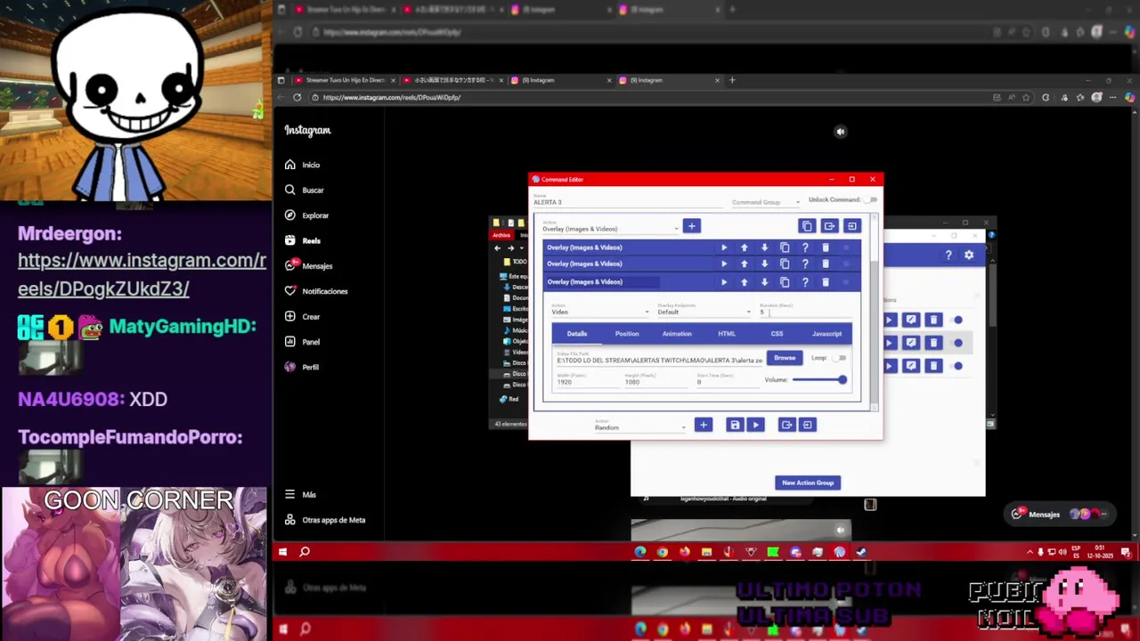The image size is (1140, 641).
Task: Delete the third Overlay action
Action: 826,282
